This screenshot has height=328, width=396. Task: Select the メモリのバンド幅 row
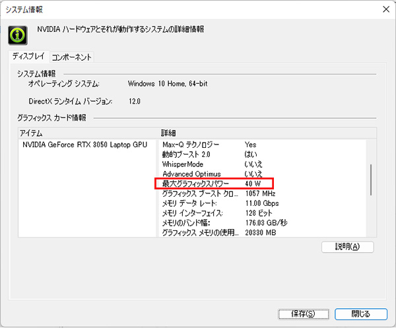pyautogui.click(x=261, y=222)
